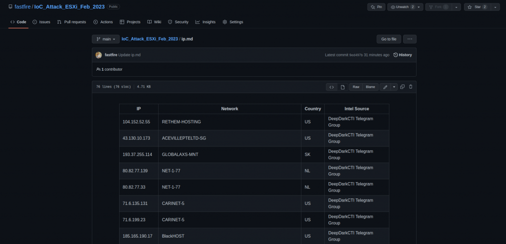Select IP 193.37.255.114 cell
The image size is (506, 244).
point(139,154)
